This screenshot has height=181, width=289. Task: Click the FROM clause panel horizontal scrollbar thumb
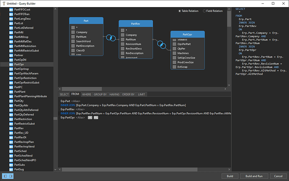click(x=129, y=169)
